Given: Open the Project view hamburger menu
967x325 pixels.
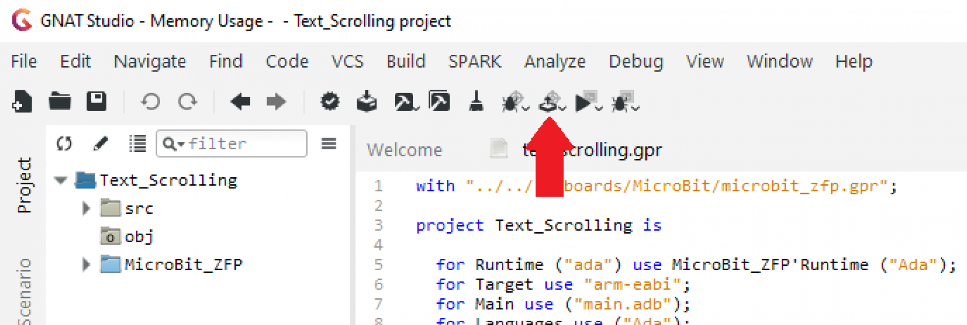Looking at the screenshot, I should click(329, 143).
